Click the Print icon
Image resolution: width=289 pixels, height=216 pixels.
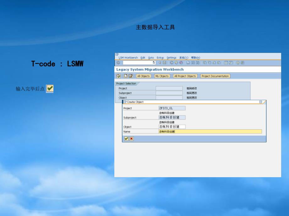point(188,63)
